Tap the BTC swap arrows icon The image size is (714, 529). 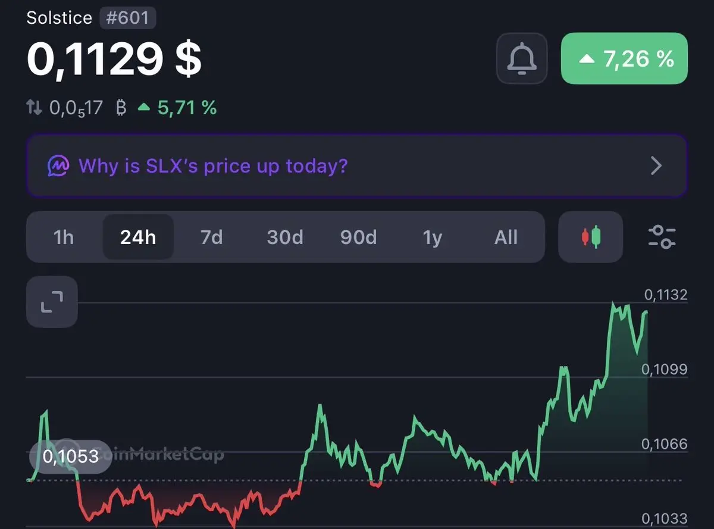[34, 108]
